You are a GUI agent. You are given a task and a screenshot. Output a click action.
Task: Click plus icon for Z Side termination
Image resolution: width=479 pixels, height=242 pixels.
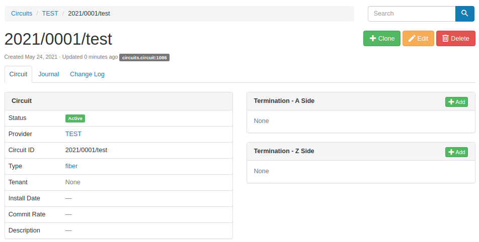click(451, 152)
